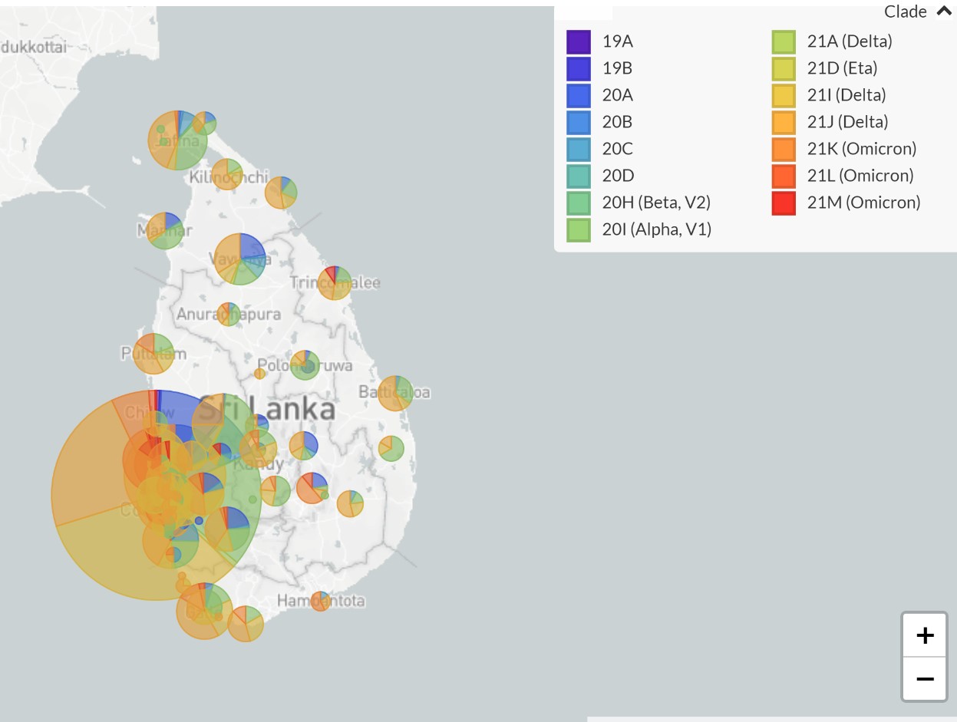Click the zoom in plus button
This screenshot has height=722, width=957.
pos(925,635)
